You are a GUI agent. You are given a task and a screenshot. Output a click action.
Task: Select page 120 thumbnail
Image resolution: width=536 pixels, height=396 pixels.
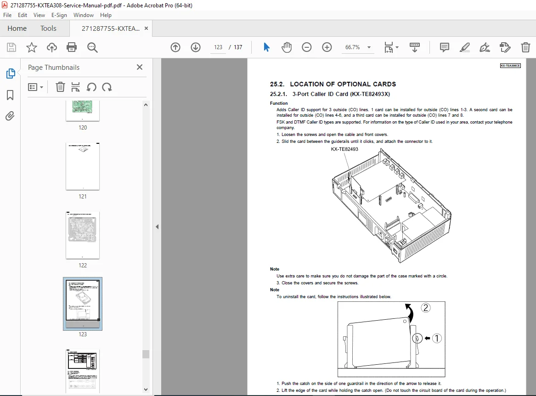(82, 111)
